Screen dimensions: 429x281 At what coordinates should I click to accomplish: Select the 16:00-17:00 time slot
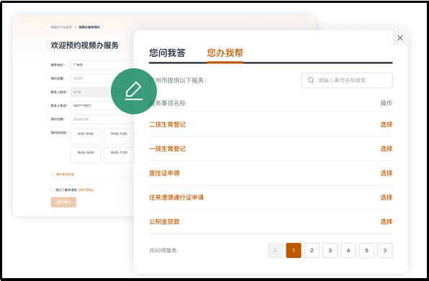pos(119,155)
